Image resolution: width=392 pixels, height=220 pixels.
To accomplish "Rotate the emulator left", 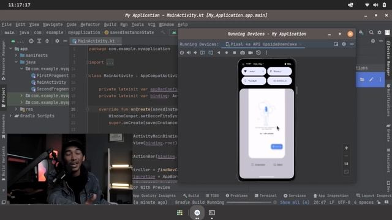I will coord(203,53).
